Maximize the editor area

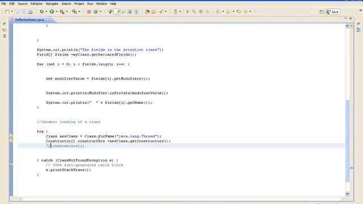click(351, 19)
